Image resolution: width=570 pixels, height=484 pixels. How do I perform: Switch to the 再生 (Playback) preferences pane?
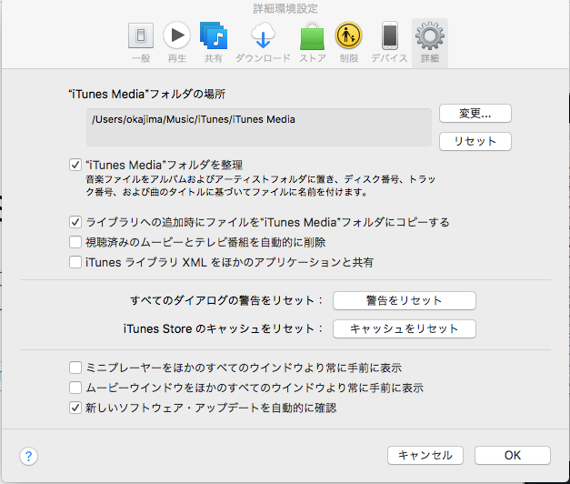[x=176, y=42]
